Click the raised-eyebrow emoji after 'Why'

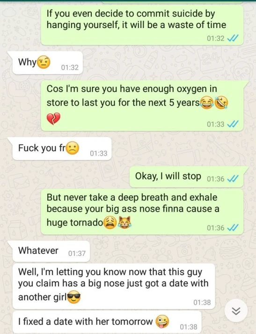click(44, 63)
